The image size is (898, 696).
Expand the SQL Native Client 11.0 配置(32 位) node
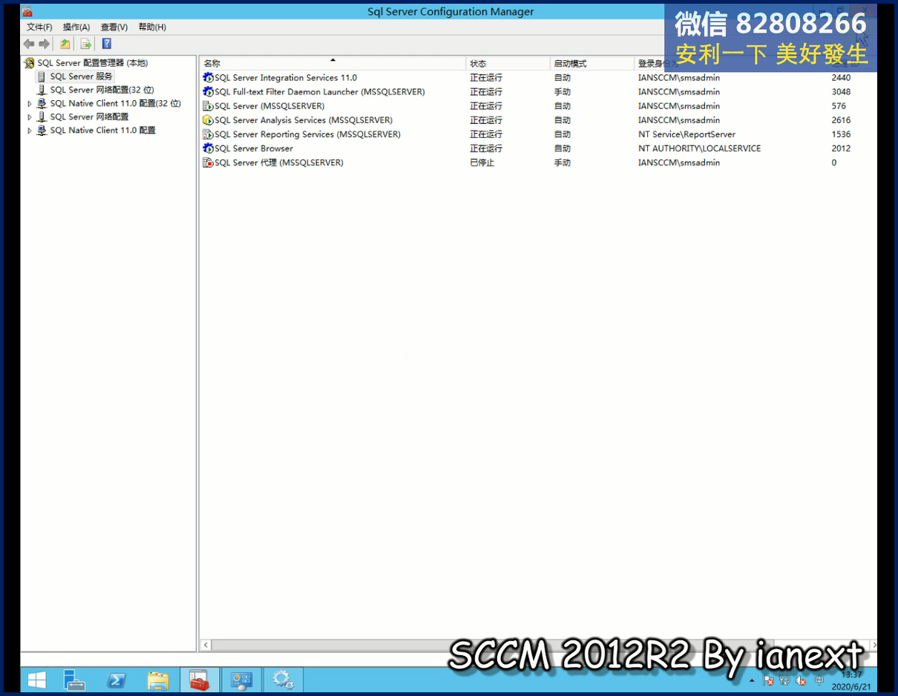[30, 104]
